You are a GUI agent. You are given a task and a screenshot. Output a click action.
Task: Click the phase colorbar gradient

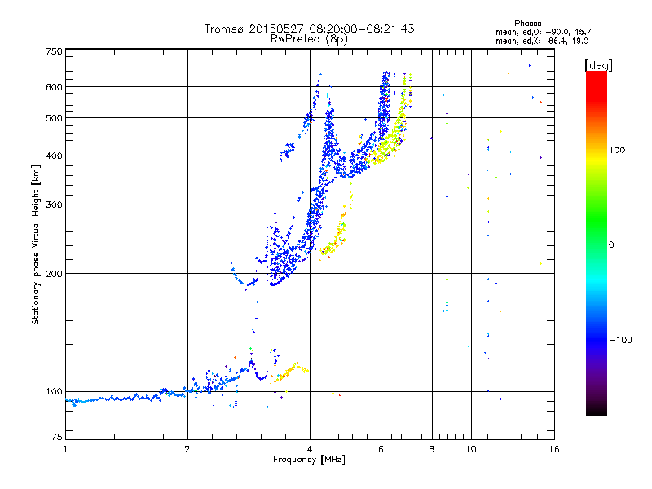[597, 243]
